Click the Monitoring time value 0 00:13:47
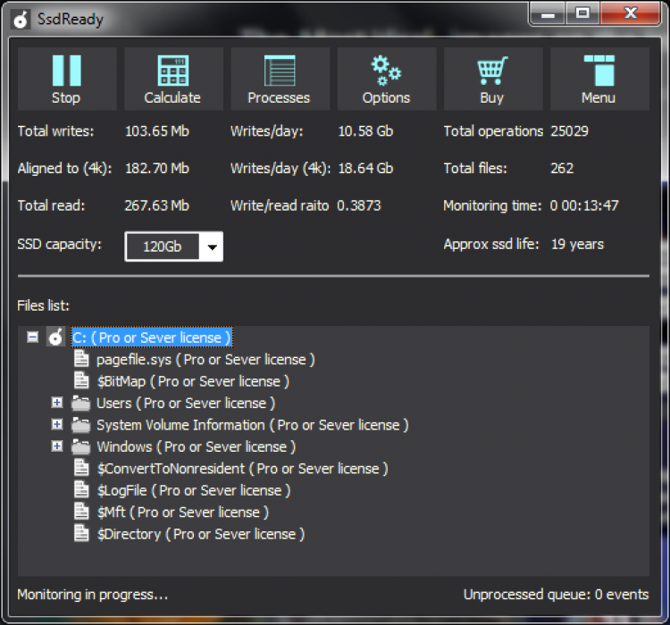This screenshot has width=670, height=625. (x=584, y=205)
